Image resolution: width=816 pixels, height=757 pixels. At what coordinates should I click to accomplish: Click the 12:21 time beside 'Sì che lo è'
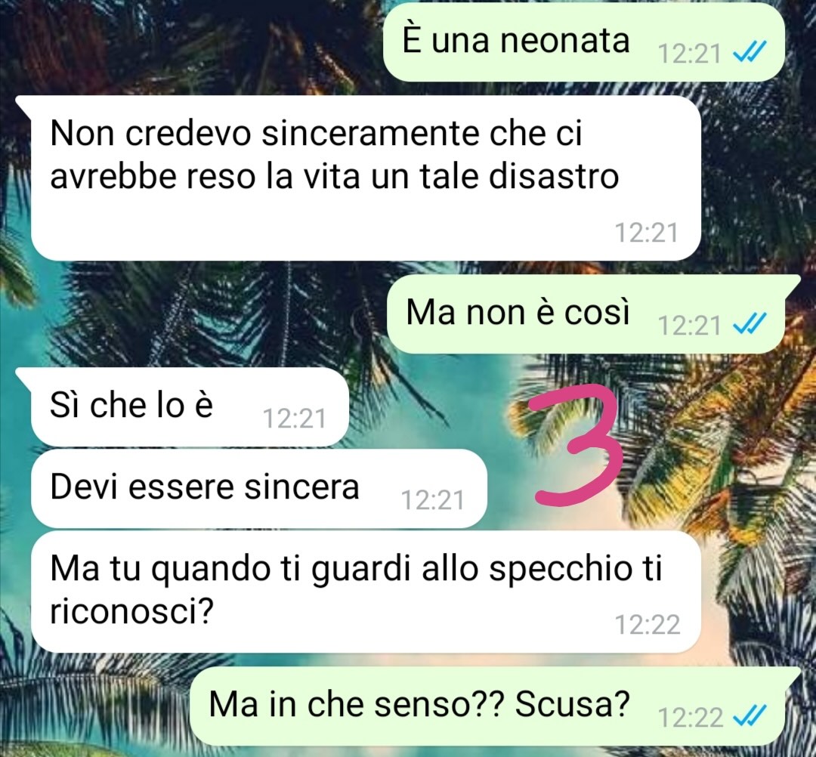click(294, 418)
